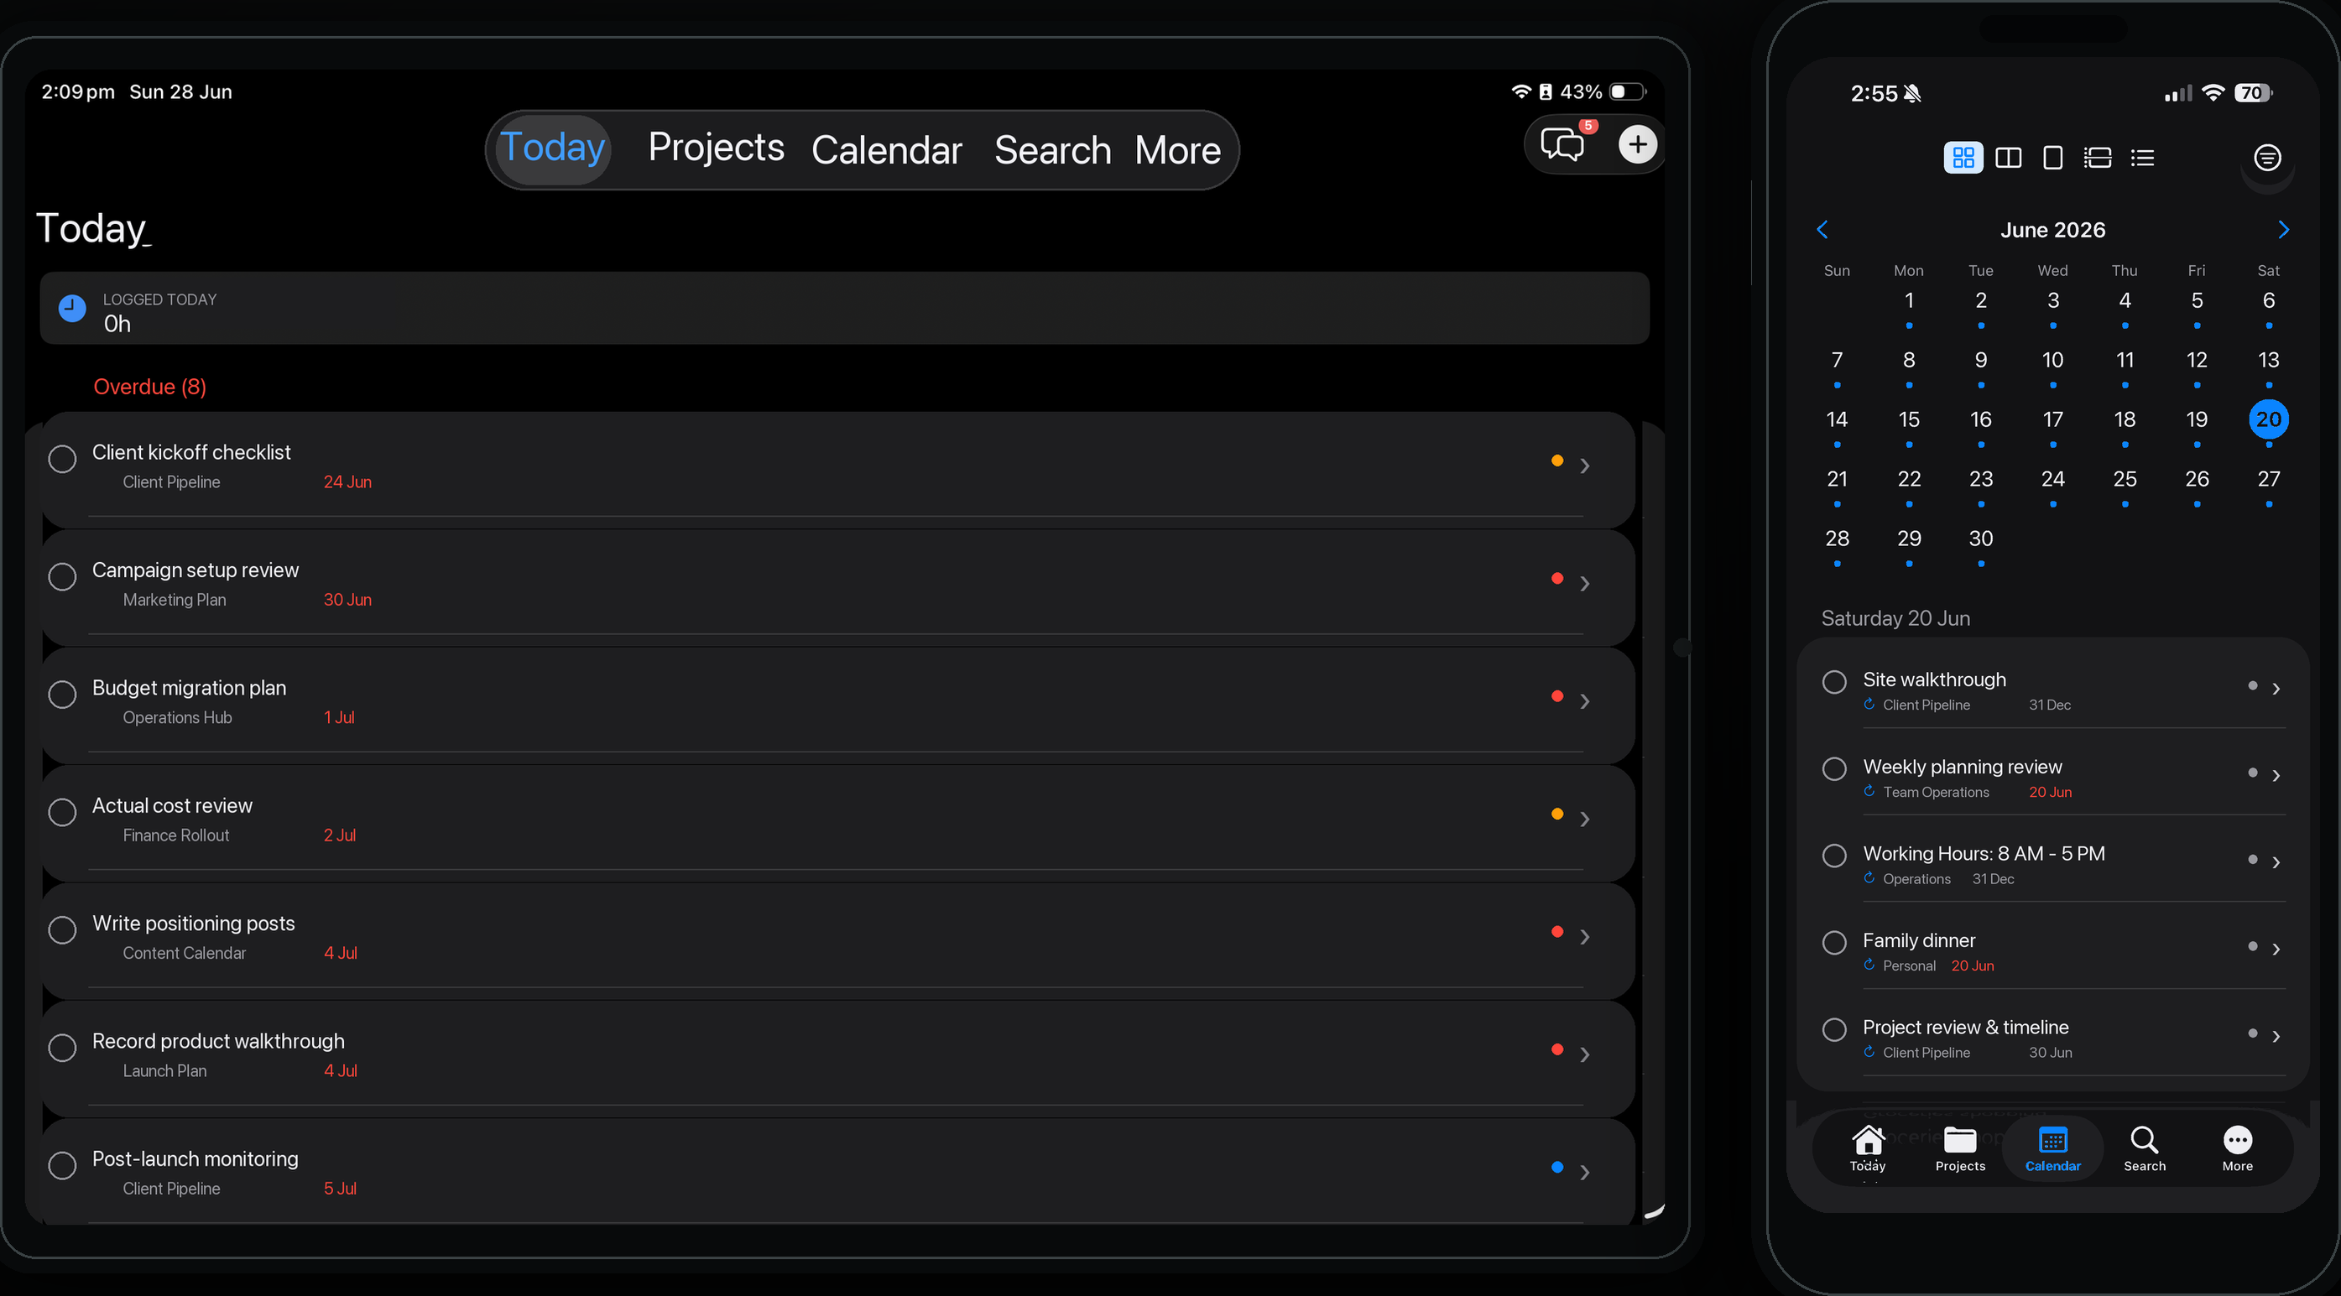Click the orange priority dot on Client kickoff checklist
Viewport: 2341px width, 1296px height.
1556,461
